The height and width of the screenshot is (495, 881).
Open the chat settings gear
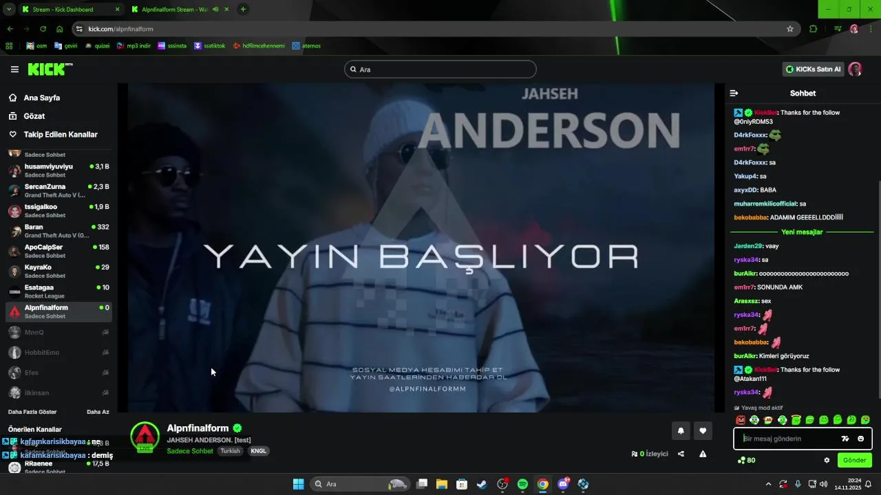tap(827, 460)
